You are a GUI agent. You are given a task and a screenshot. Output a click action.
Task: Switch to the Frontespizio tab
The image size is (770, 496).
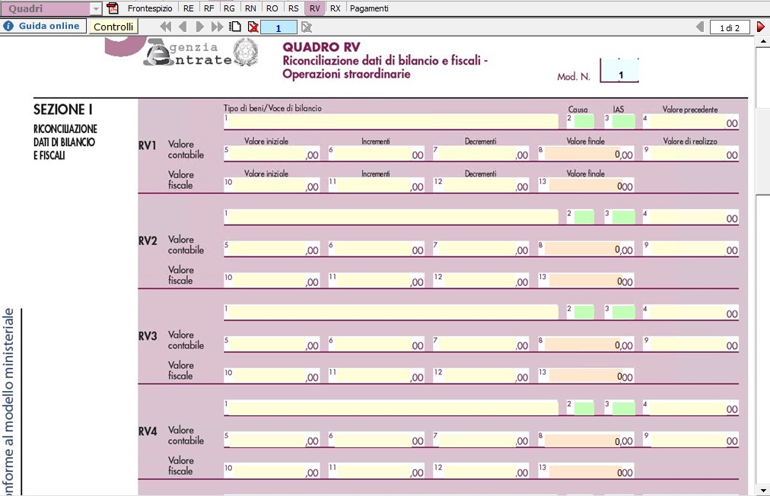(150, 8)
